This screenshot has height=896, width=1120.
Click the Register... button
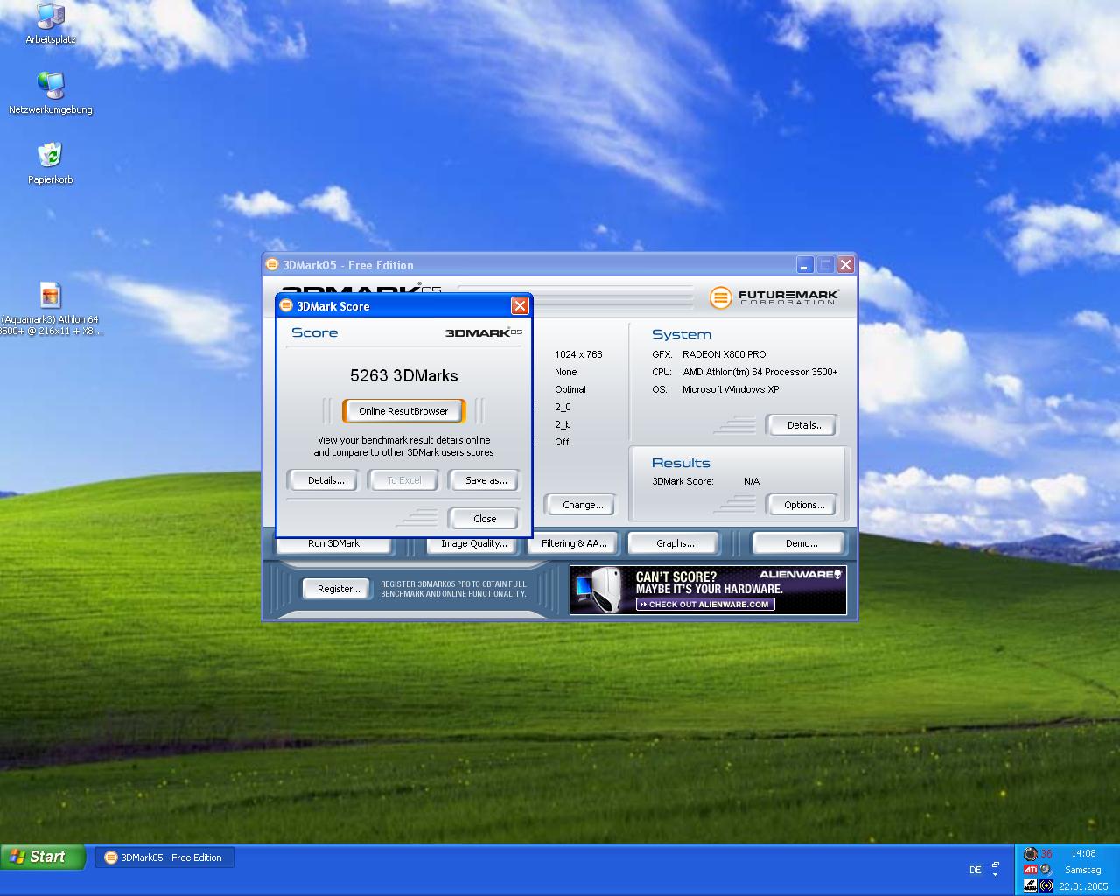(339, 589)
